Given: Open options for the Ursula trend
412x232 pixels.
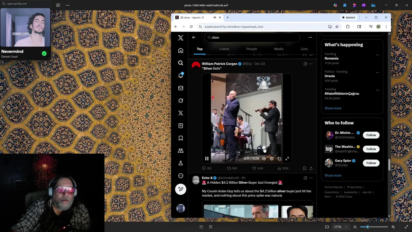Looking at the screenshot, I should (x=378, y=72).
